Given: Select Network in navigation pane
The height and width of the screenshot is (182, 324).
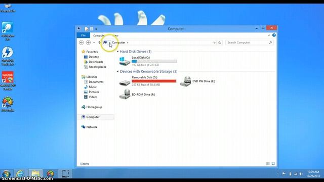Looking at the screenshot, I should tap(92, 127).
